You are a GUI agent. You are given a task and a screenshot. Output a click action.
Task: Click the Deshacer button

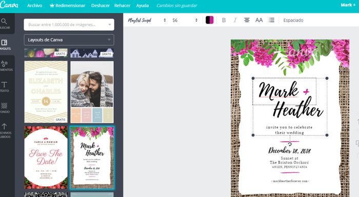pos(101,6)
